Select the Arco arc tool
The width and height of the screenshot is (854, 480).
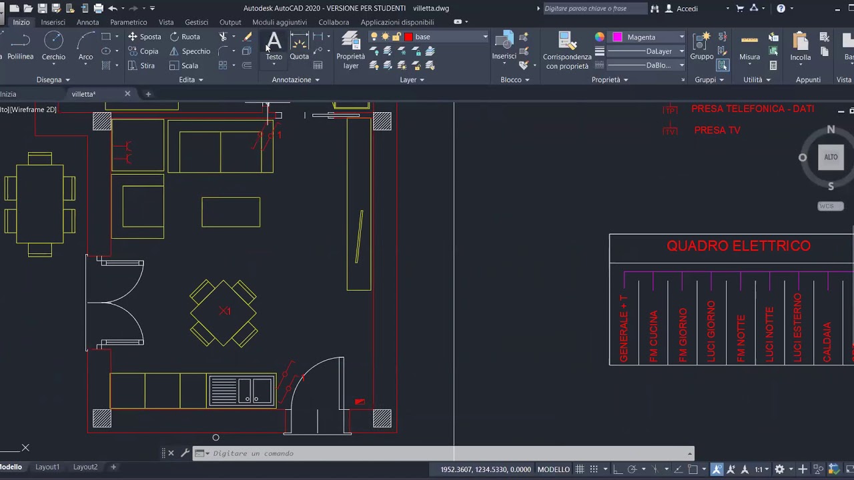(x=85, y=47)
